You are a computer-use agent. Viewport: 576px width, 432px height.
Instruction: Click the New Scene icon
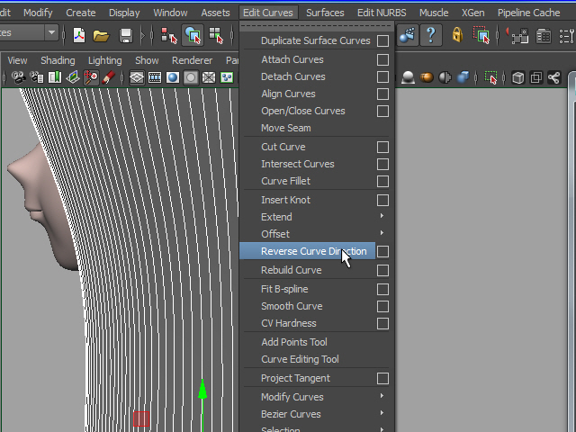point(79,35)
